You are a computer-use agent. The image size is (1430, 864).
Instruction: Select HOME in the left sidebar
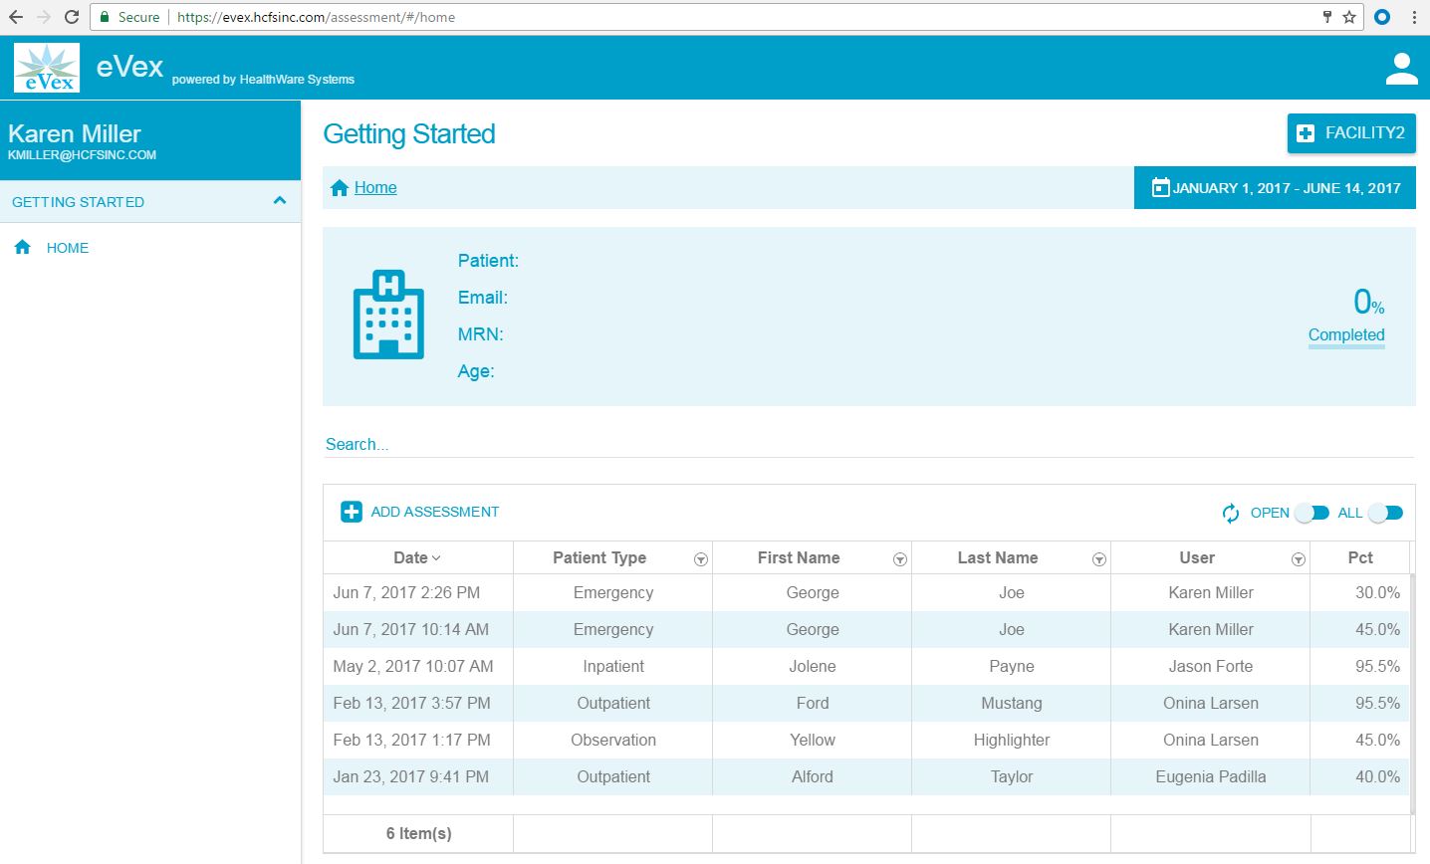click(67, 248)
